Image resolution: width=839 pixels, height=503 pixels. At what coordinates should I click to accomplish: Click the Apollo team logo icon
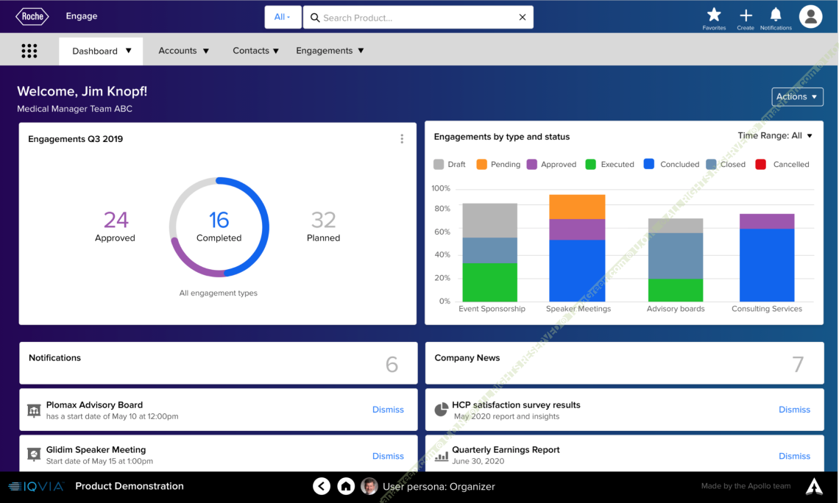[x=815, y=486]
